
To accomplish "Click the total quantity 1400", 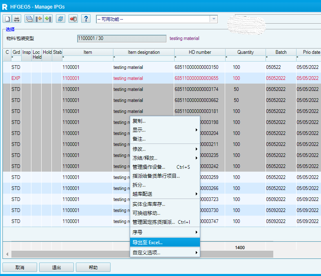I will 240,247.
